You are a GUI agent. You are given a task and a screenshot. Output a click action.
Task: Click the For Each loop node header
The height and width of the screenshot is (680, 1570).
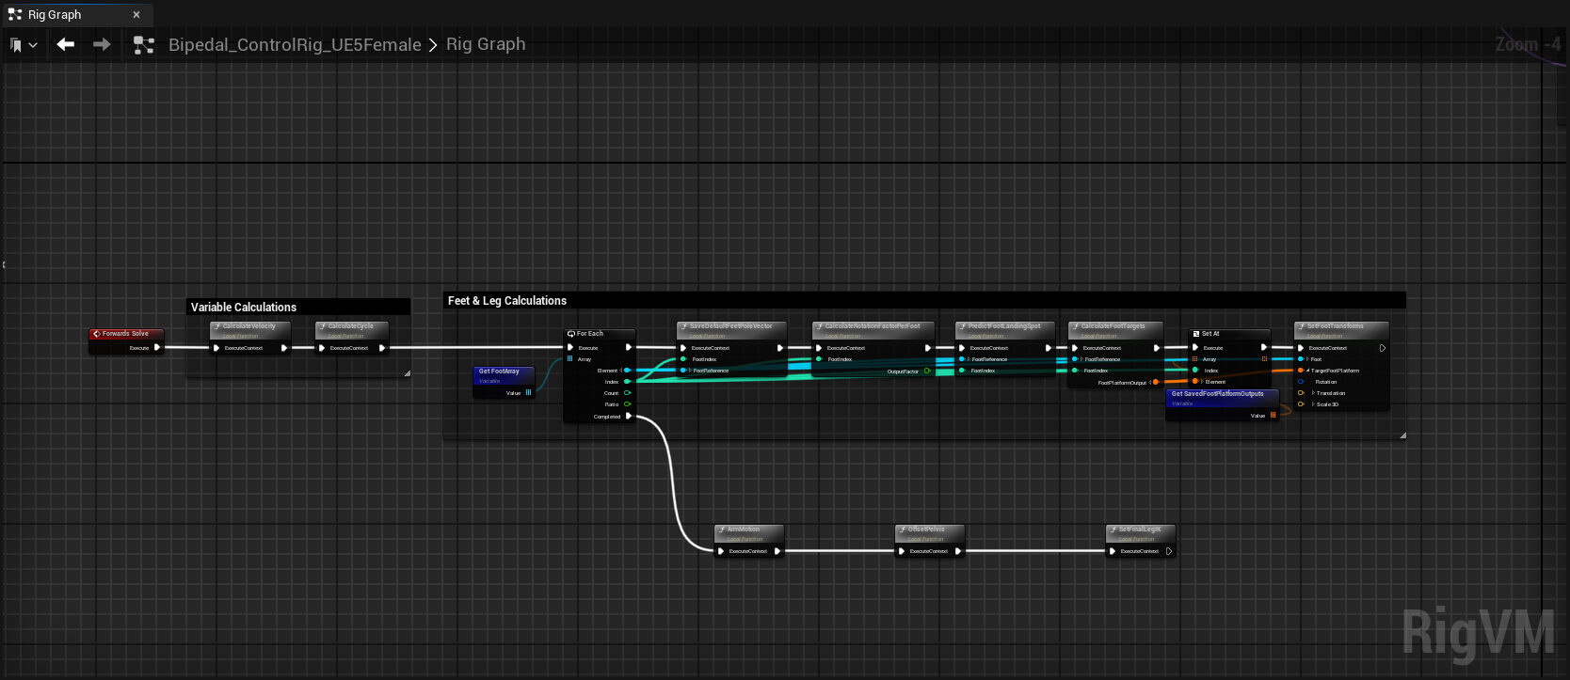click(x=599, y=334)
